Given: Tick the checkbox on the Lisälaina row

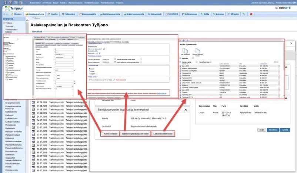Looking at the screenshot, I should [x=279, y=85].
